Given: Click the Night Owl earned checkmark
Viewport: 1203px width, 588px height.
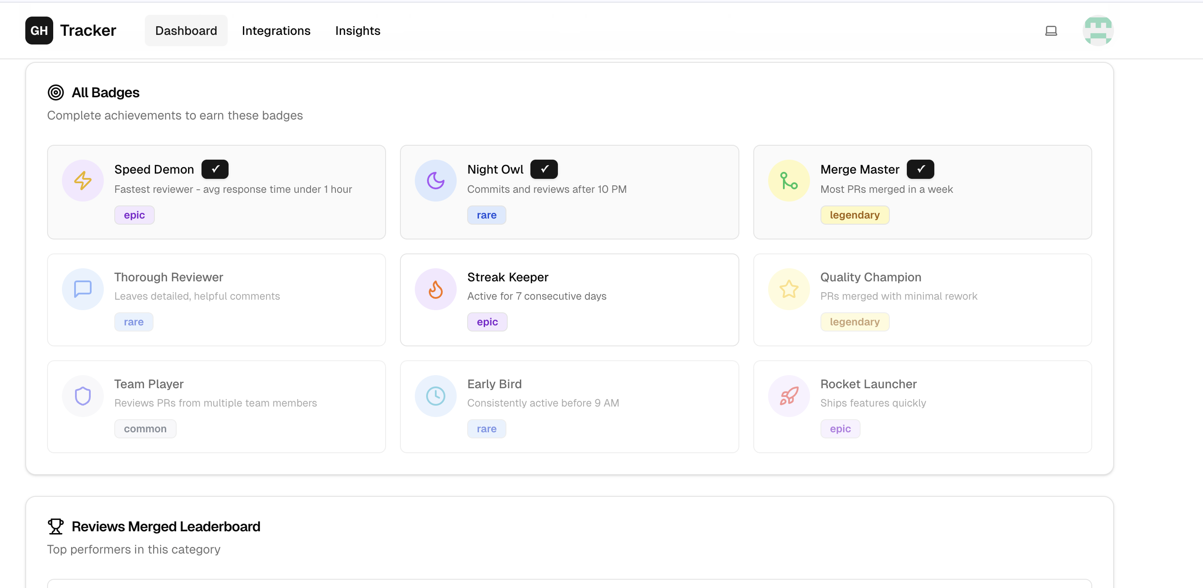Looking at the screenshot, I should coord(543,169).
